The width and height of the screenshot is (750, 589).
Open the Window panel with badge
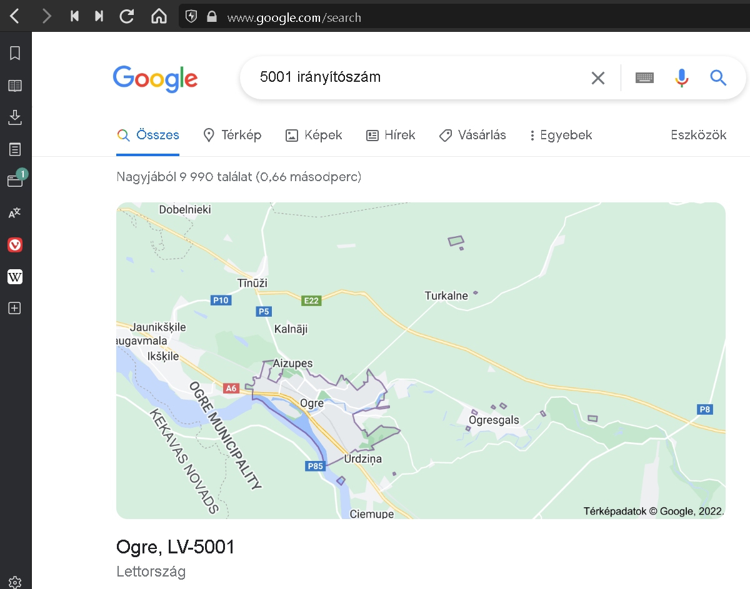[15, 181]
